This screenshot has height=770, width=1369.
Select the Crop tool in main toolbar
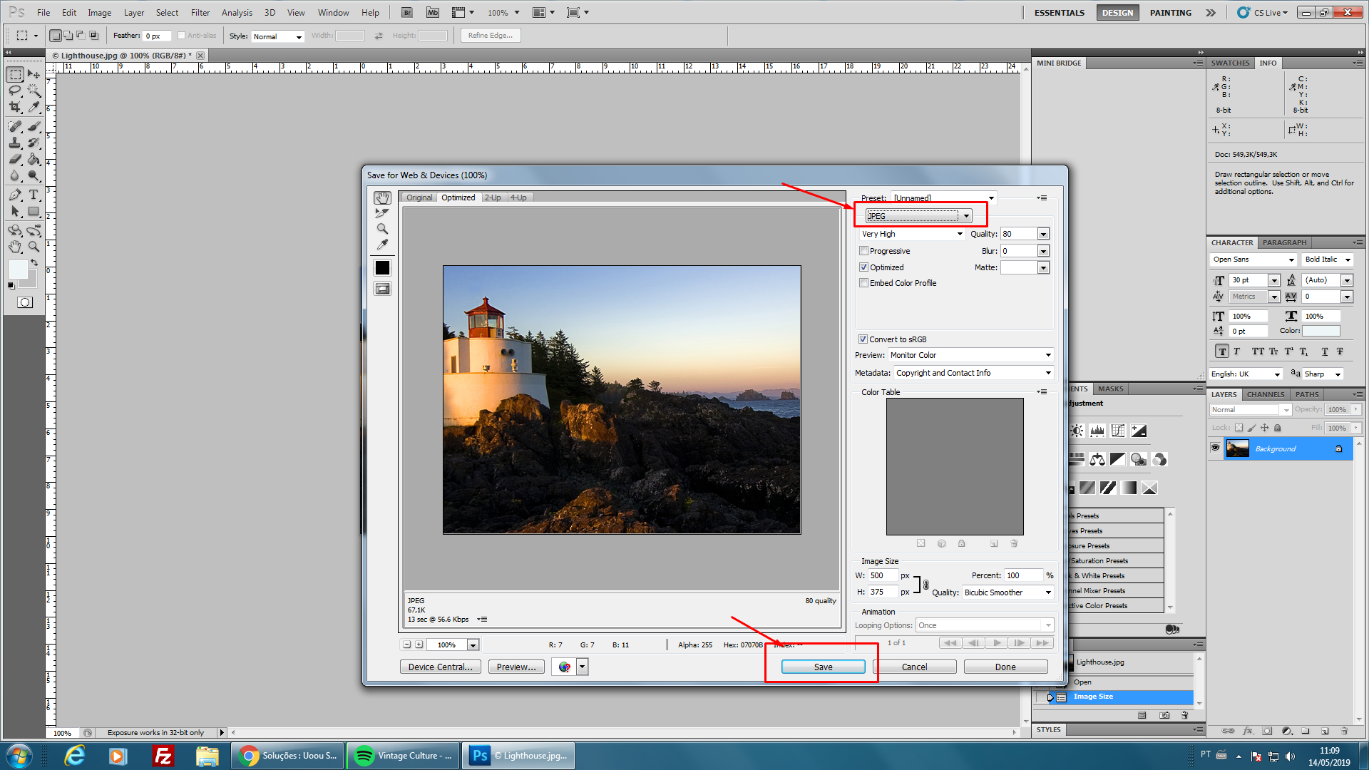click(x=15, y=107)
